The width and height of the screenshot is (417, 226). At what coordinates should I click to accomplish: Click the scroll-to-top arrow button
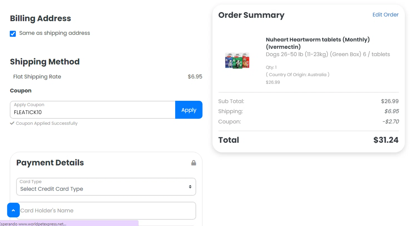click(13, 210)
